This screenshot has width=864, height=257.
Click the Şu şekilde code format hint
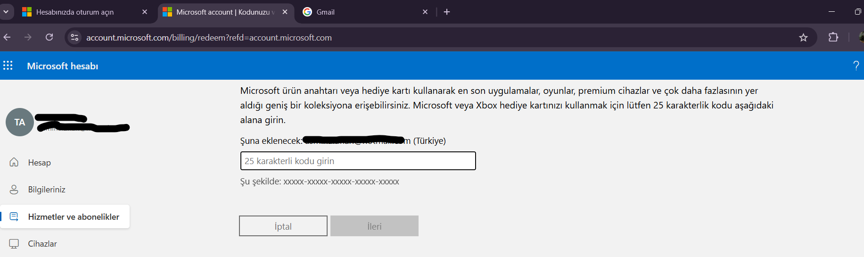click(320, 182)
